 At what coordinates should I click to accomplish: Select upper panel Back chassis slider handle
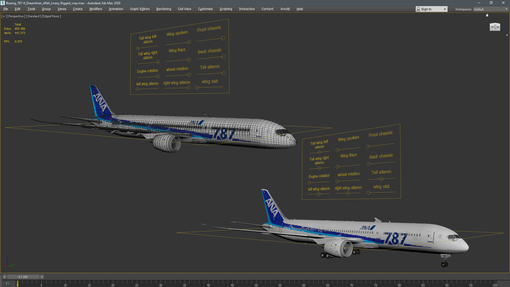click(223, 57)
